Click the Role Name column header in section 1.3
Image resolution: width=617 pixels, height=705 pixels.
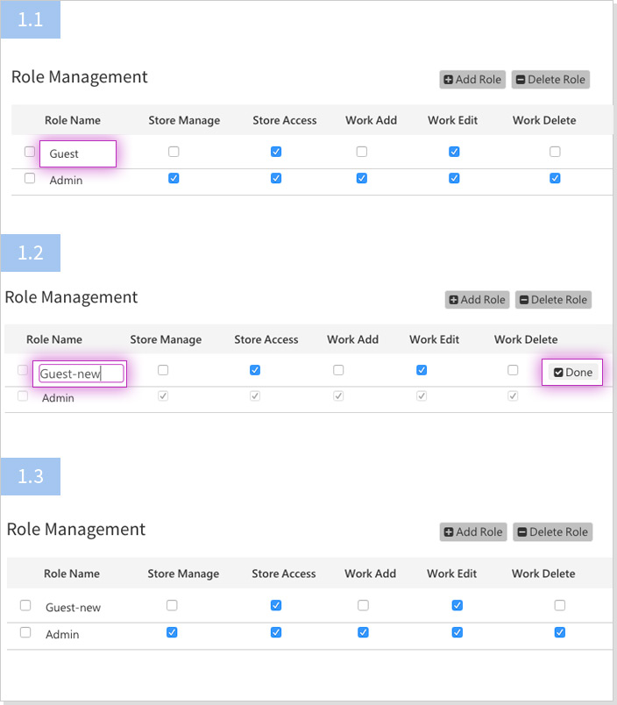point(72,573)
